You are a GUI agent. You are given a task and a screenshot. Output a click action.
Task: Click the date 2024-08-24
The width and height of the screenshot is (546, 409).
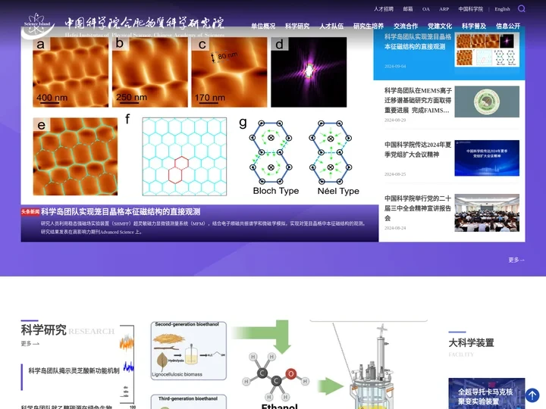click(395, 228)
